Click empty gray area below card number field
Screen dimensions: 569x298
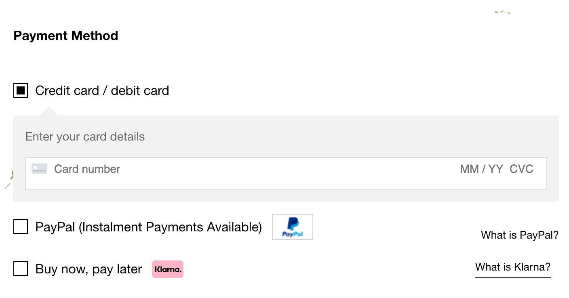283,196
